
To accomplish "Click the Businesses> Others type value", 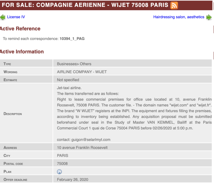I will tap(74, 64).
